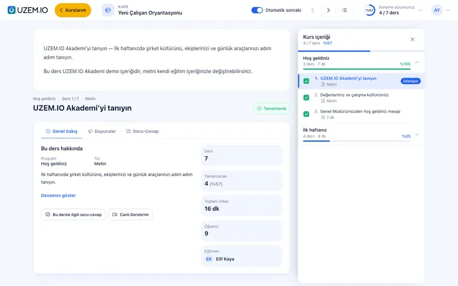Screen dimensions: 458x286
Task: Open the AY user avatar
Action: (x=436, y=10)
